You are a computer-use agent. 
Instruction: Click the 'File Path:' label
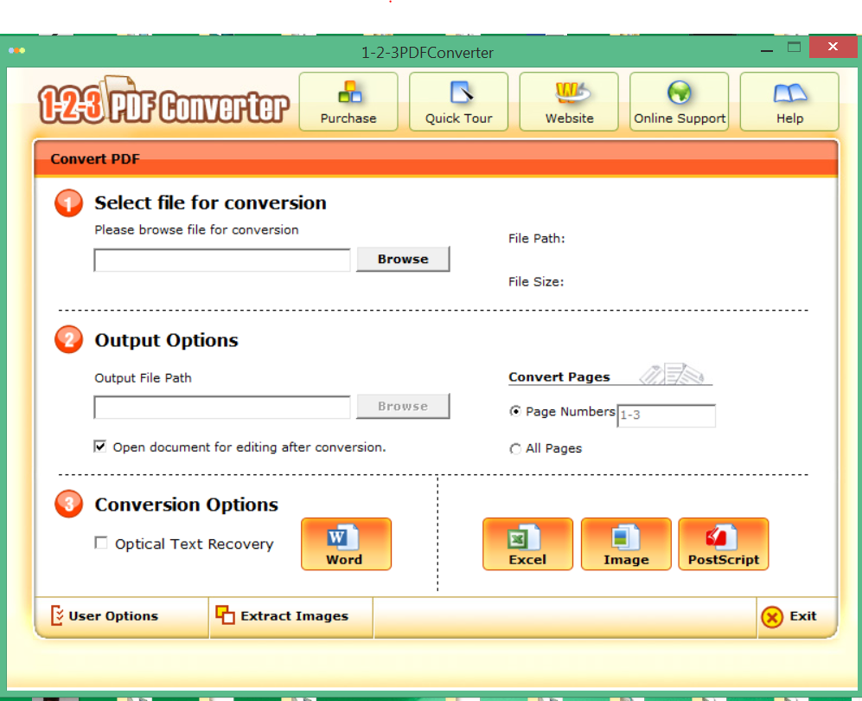[537, 238]
